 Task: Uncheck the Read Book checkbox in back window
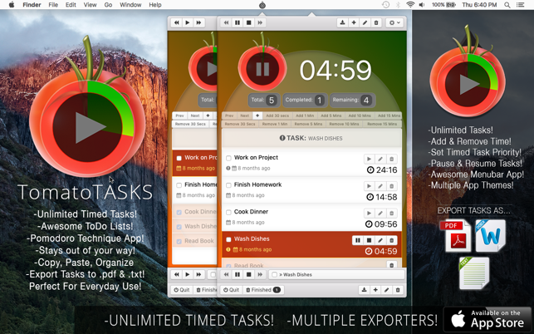(179, 241)
